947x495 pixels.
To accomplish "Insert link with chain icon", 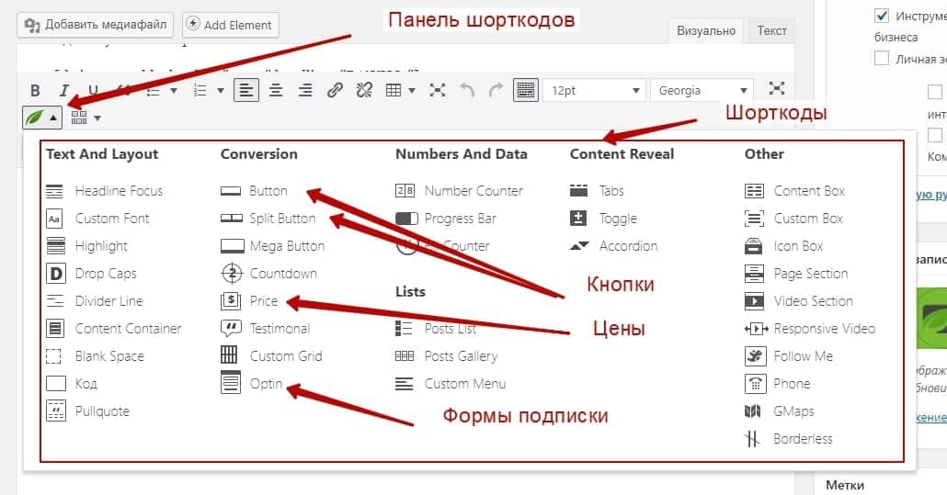I will (336, 90).
